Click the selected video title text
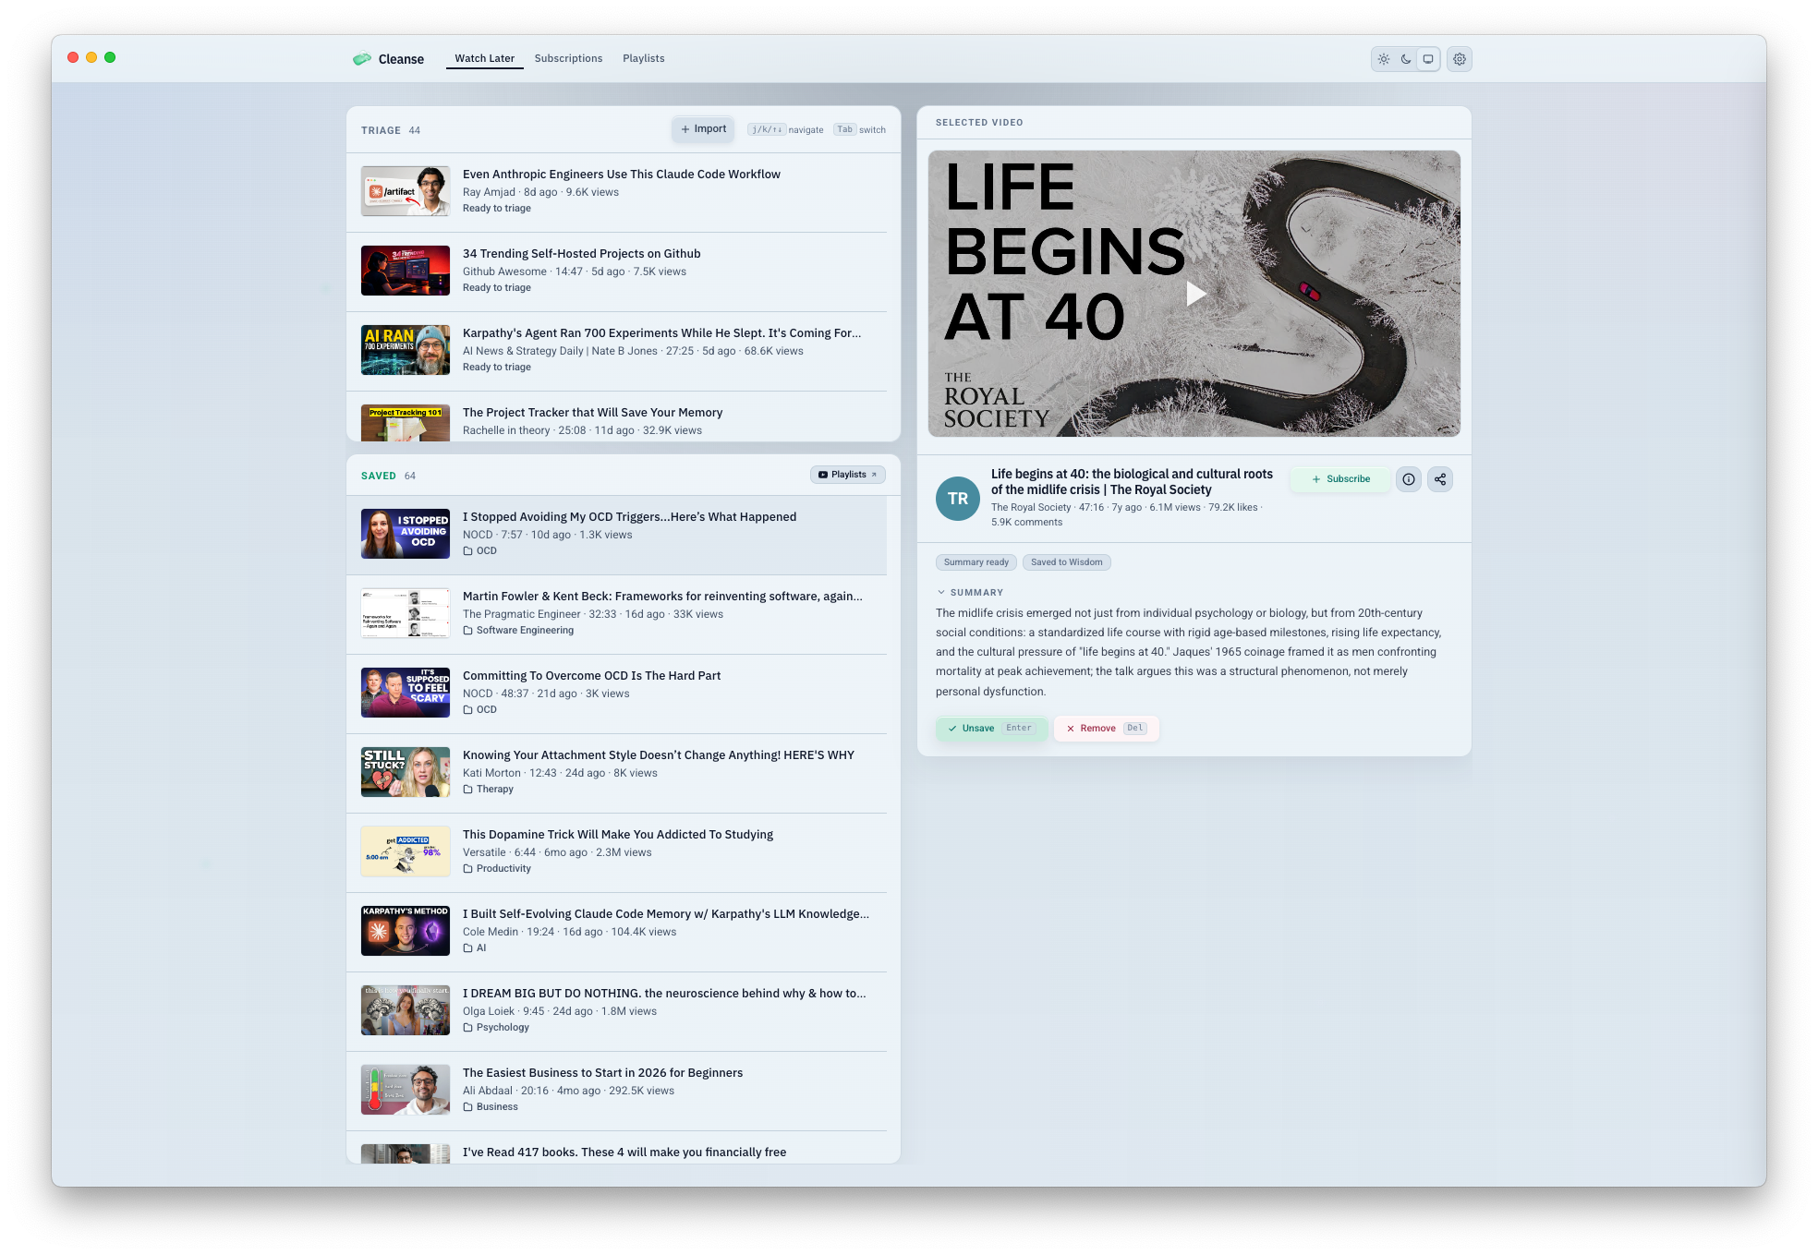Screen dimensions: 1818x1255 [1132, 482]
